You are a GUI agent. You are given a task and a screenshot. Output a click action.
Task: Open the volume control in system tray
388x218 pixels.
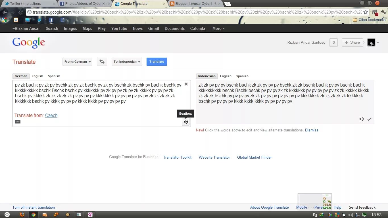click(350, 215)
